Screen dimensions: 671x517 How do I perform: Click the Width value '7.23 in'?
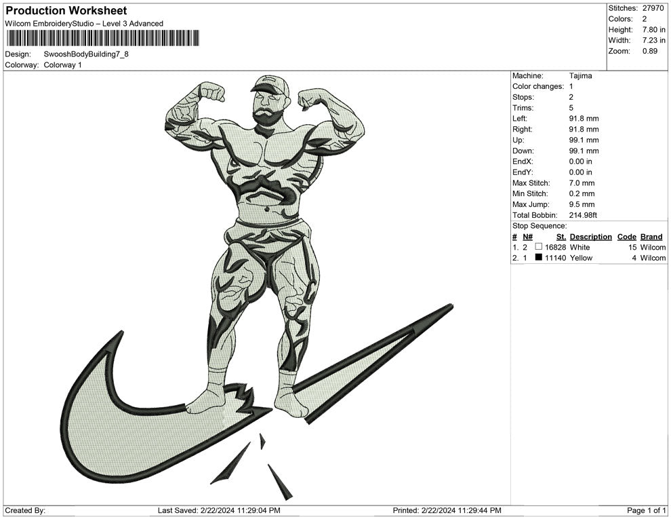[653, 40]
